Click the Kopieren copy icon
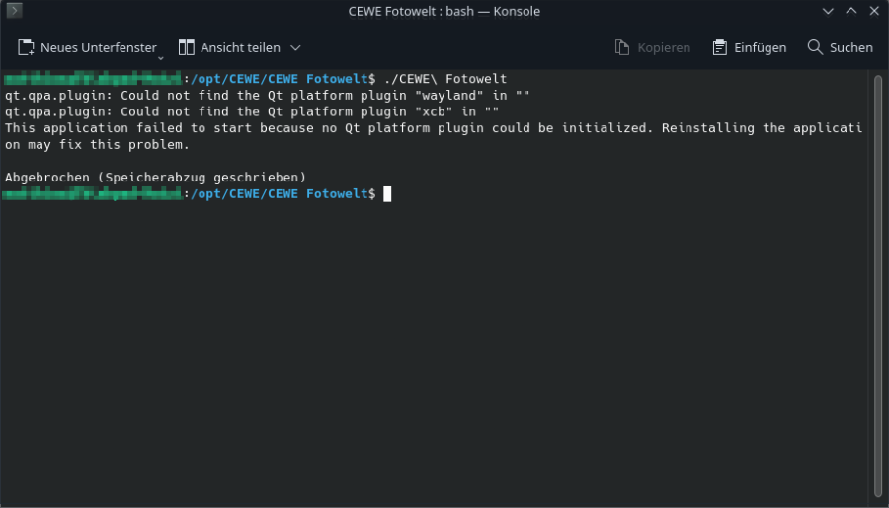The width and height of the screenshot is (889, 508). point(622,47)
